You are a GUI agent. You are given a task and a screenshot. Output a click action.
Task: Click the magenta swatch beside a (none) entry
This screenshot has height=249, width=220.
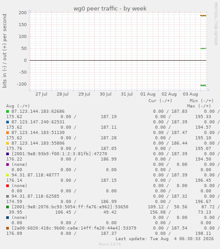8,165
